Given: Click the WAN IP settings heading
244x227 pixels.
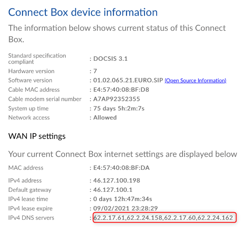Looking at the screenshot, I should tap(37, 136).
